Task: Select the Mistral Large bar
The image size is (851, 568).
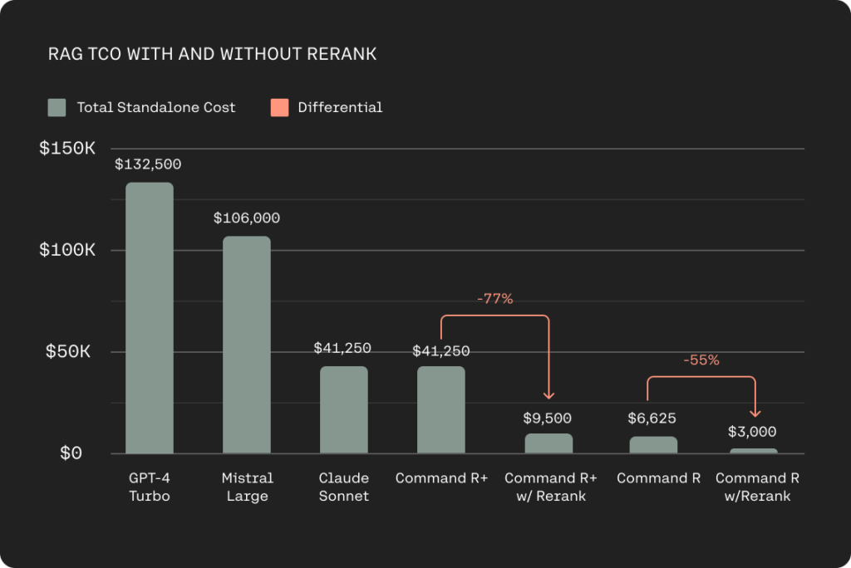Action: pyautogui.click(x=247, y=345)
